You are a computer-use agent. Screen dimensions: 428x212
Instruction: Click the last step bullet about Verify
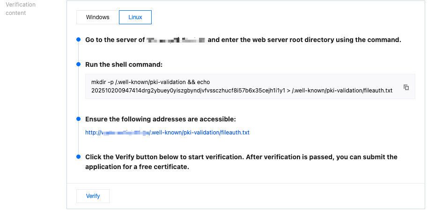tap(78, 157)
